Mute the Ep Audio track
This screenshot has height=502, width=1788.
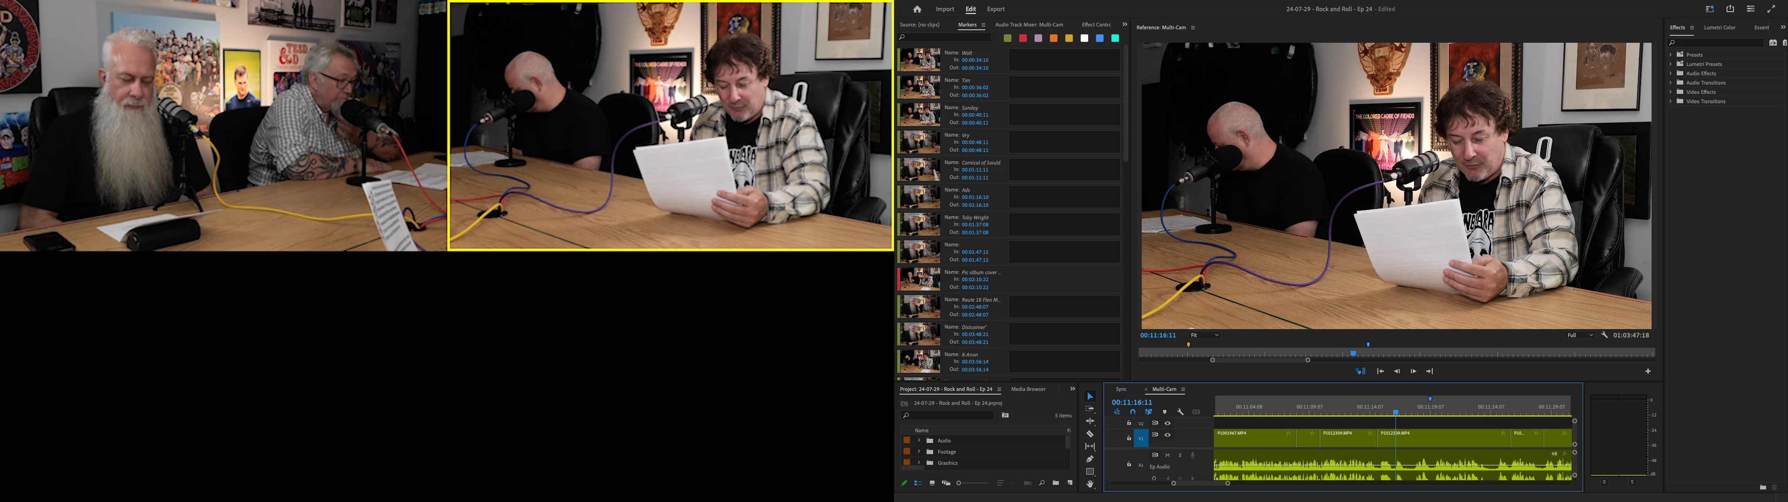point(1167,455)
